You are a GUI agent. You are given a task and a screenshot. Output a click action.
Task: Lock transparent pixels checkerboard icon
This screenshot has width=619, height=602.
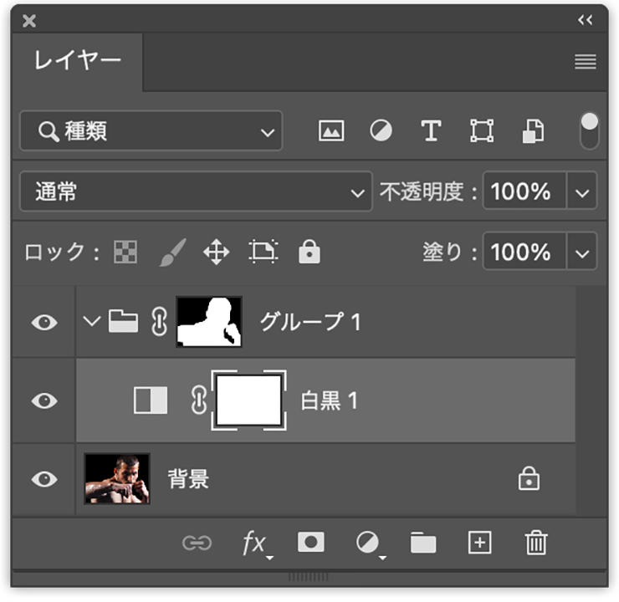125,252
